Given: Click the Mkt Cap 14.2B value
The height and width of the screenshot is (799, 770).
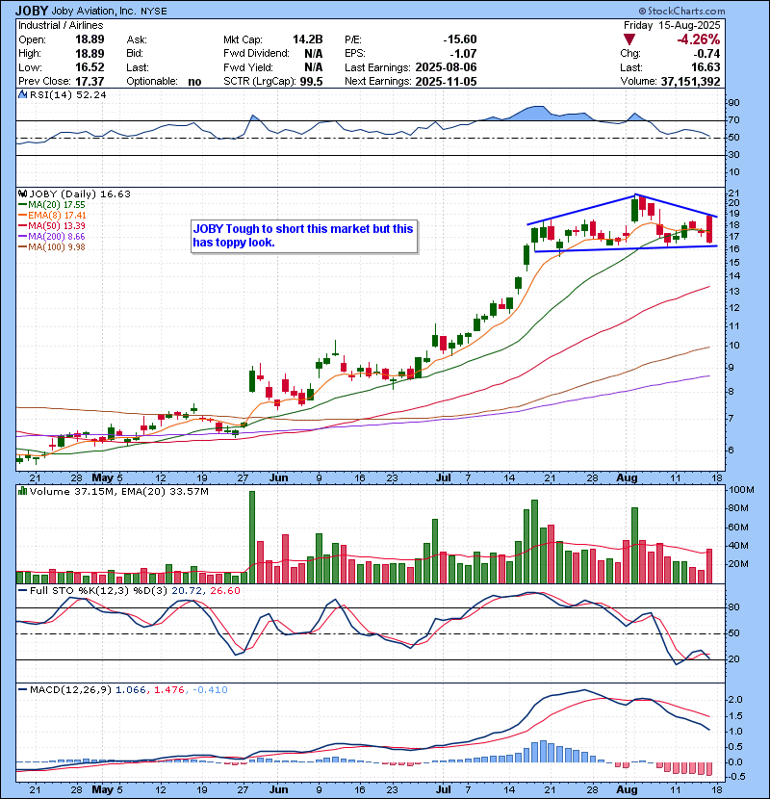Looking at the screenshot, I should coord(307,39).
